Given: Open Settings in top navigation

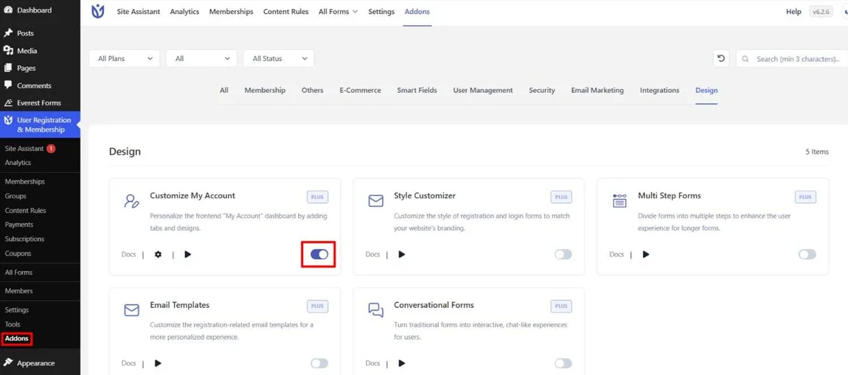Looking at the screenshot, I should coord(381,11).
